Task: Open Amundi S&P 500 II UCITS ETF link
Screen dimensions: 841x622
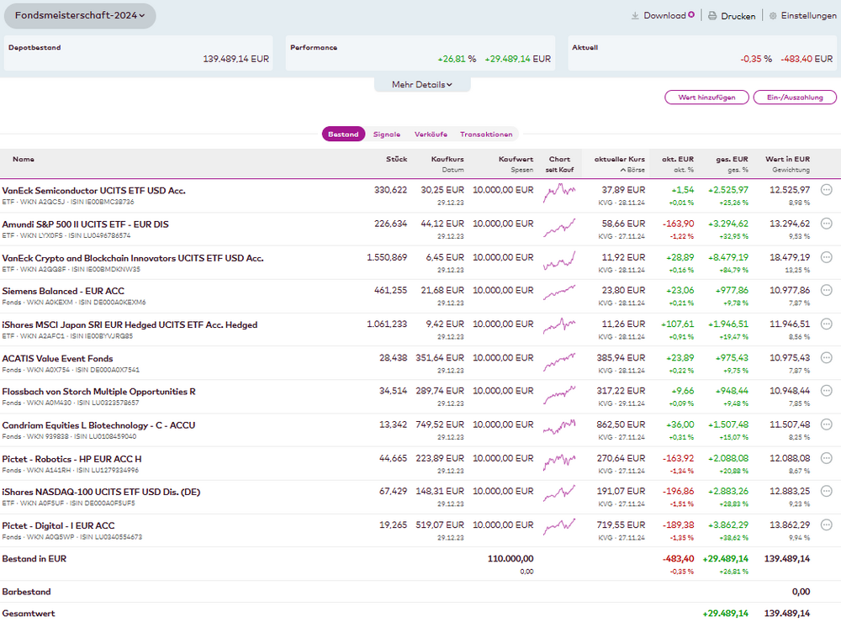Action: click(x=85, y=224)
